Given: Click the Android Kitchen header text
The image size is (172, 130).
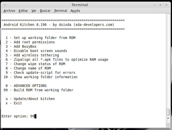Looking at the screenshot, I should (x=59, y=25).
